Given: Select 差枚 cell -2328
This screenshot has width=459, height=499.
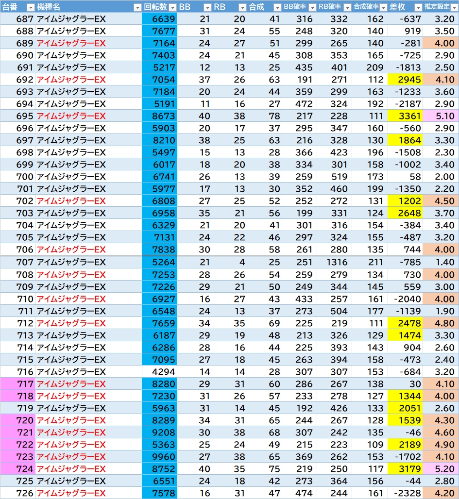Looking at the screenshot, I should [x=405, y=493].
